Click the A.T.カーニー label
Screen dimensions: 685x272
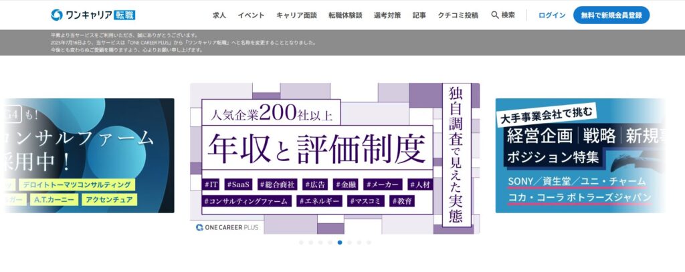pos(54,200)
